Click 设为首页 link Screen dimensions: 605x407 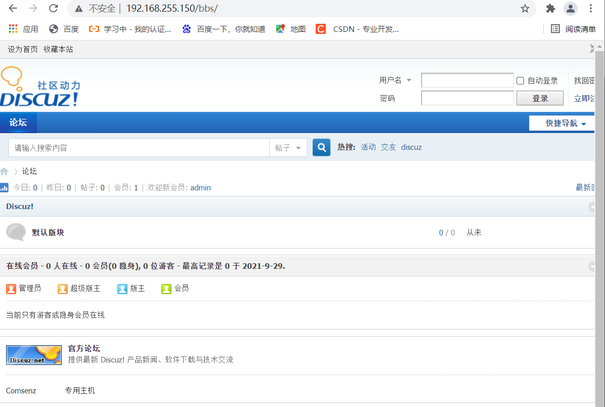[x=23, y=50]
